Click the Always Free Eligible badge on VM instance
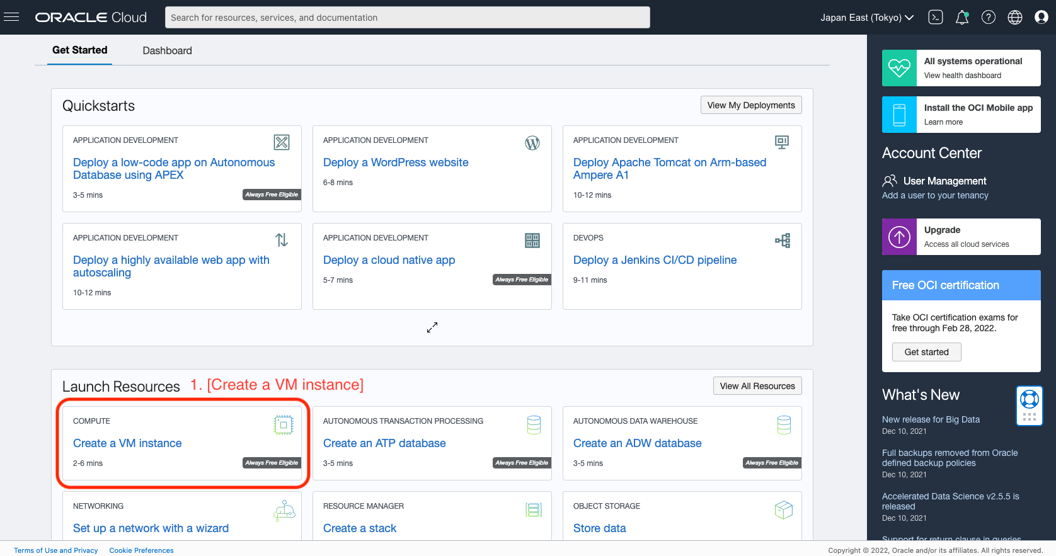 coord(272,463)
